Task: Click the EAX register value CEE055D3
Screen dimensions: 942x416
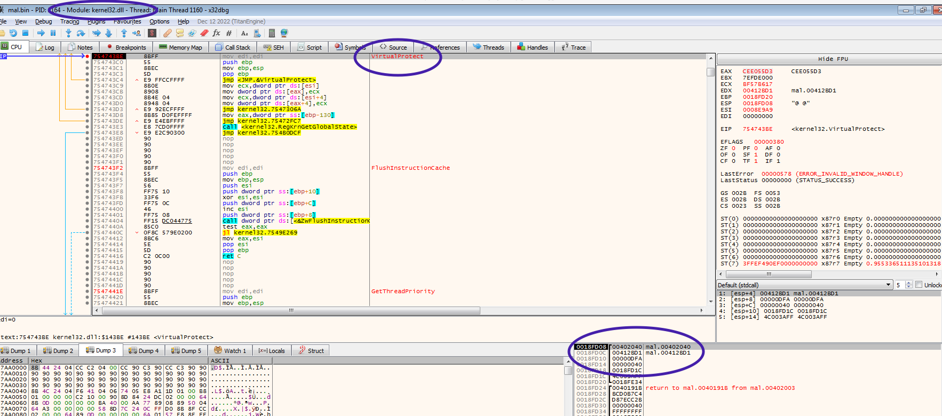Action: pyautogui.click(x=757, y=71)
